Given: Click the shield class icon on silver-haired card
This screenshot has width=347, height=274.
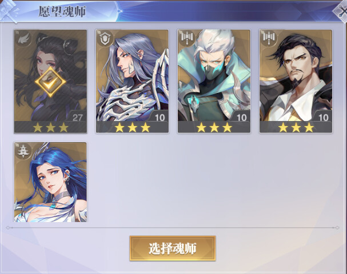Looking at the screenshot, I should (x=105, y=39).
